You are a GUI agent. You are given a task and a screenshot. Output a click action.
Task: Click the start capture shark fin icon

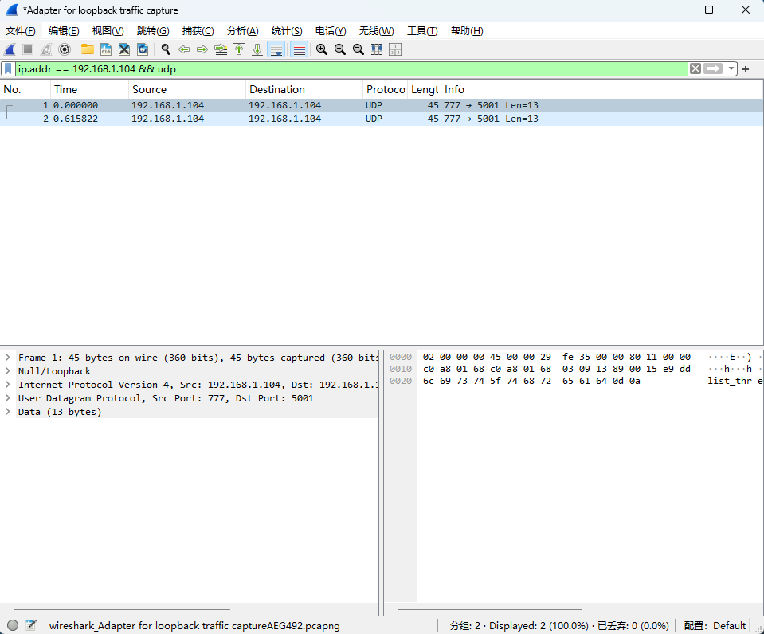coord(10,49)
